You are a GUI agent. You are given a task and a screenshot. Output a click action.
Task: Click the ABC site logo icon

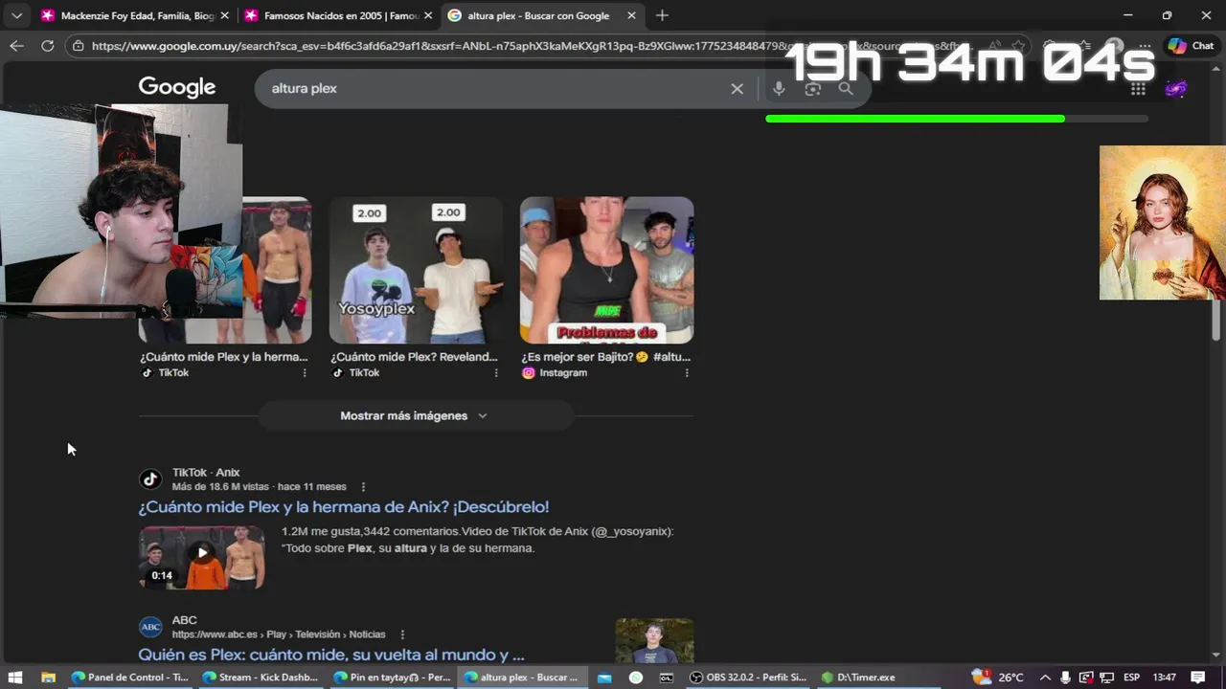(150, 627)
